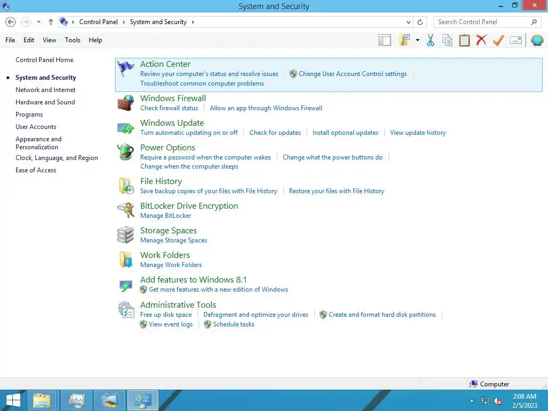The image size is (548, 411).
Task: Click the Administrative Tools gear icon
Action: [126, 310]
